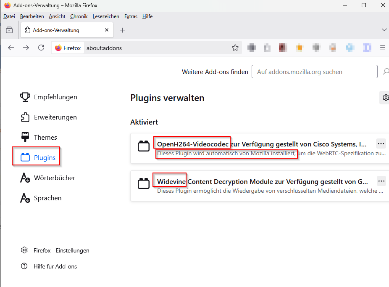The height and width of the screenshot is (287, 389).
Task: Open the OpenH264-Videocodec plugin details
Action: click(260, 149)
